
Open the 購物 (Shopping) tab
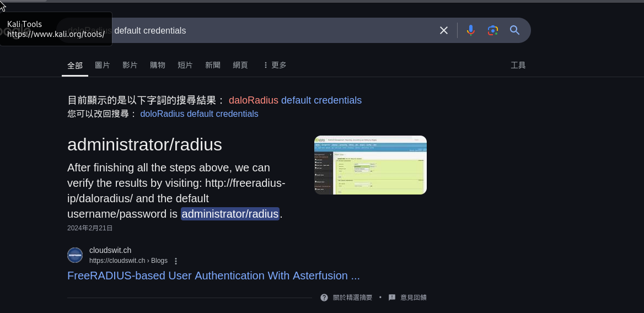(x=157, y=65)
